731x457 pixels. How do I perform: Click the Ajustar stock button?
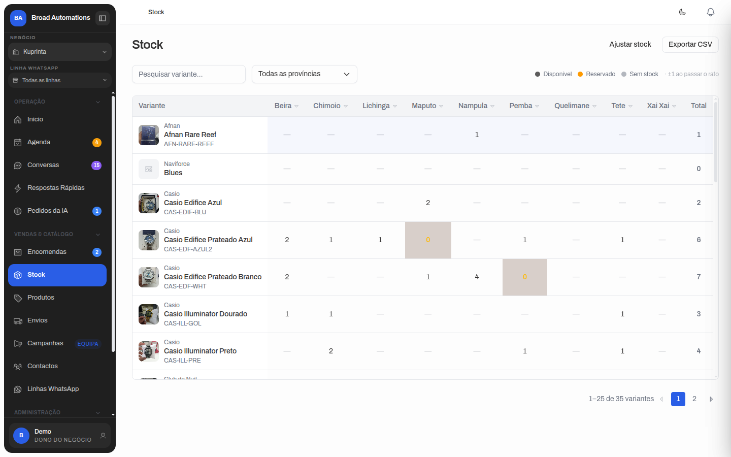(630, 45)
